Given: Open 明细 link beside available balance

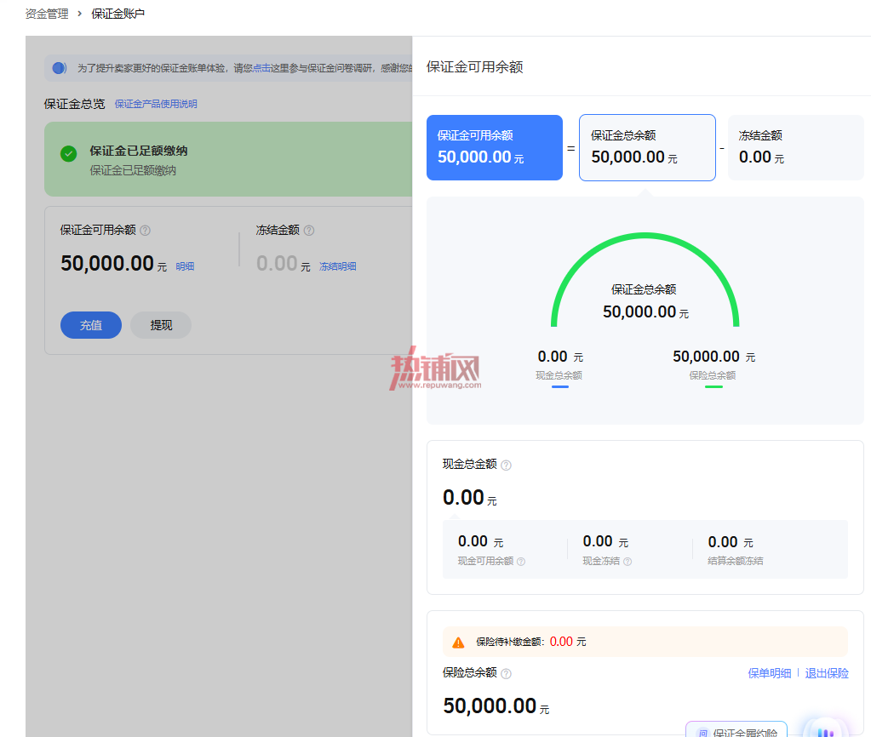Looking at the screenshot, I should (185, 266).
